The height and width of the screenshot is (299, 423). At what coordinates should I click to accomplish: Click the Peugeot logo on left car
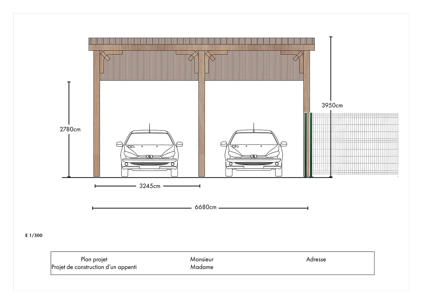coord(149,157)
